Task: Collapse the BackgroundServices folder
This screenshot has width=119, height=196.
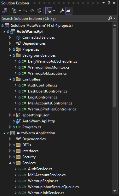Action: 10,55
